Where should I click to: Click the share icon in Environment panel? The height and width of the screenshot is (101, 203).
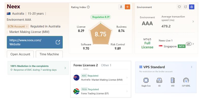tap(185, 7)
